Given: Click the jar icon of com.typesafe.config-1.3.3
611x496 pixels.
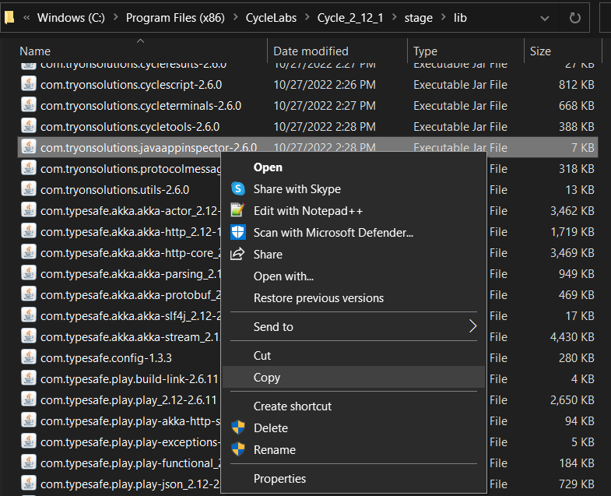Looking at the screenshot, I should tap(29, 357).
